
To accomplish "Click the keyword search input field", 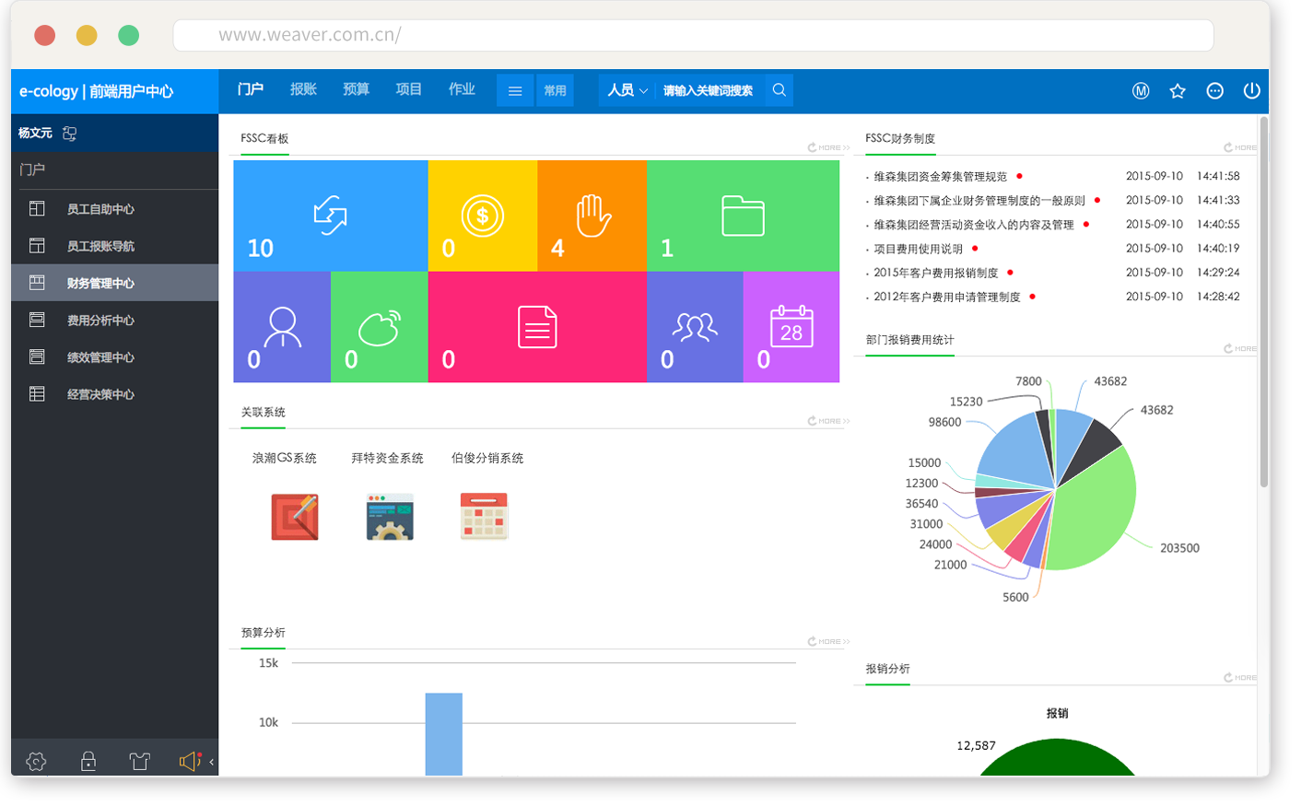I will tap(708, 90).
